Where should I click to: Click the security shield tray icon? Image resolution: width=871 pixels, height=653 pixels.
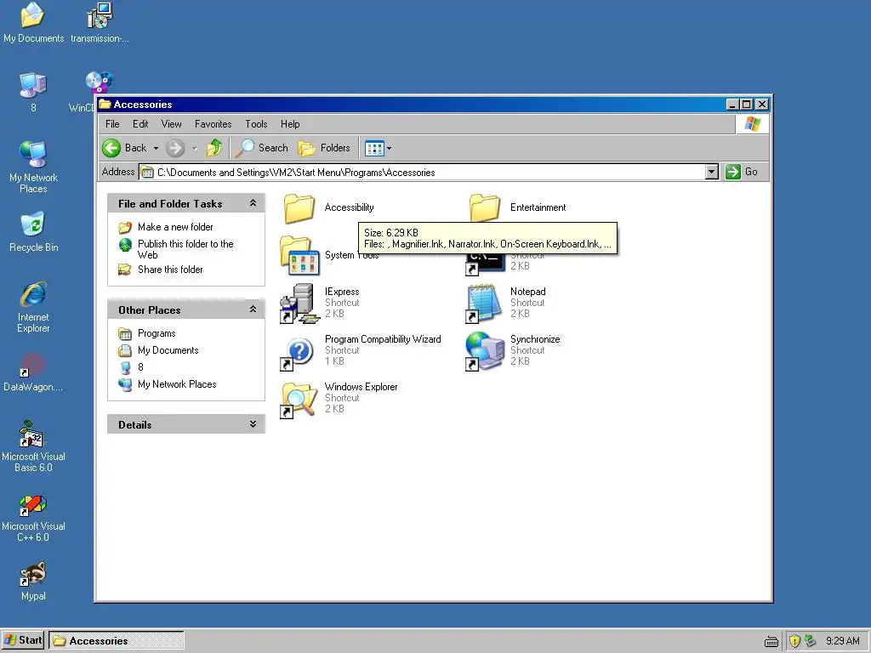(794, 641)
